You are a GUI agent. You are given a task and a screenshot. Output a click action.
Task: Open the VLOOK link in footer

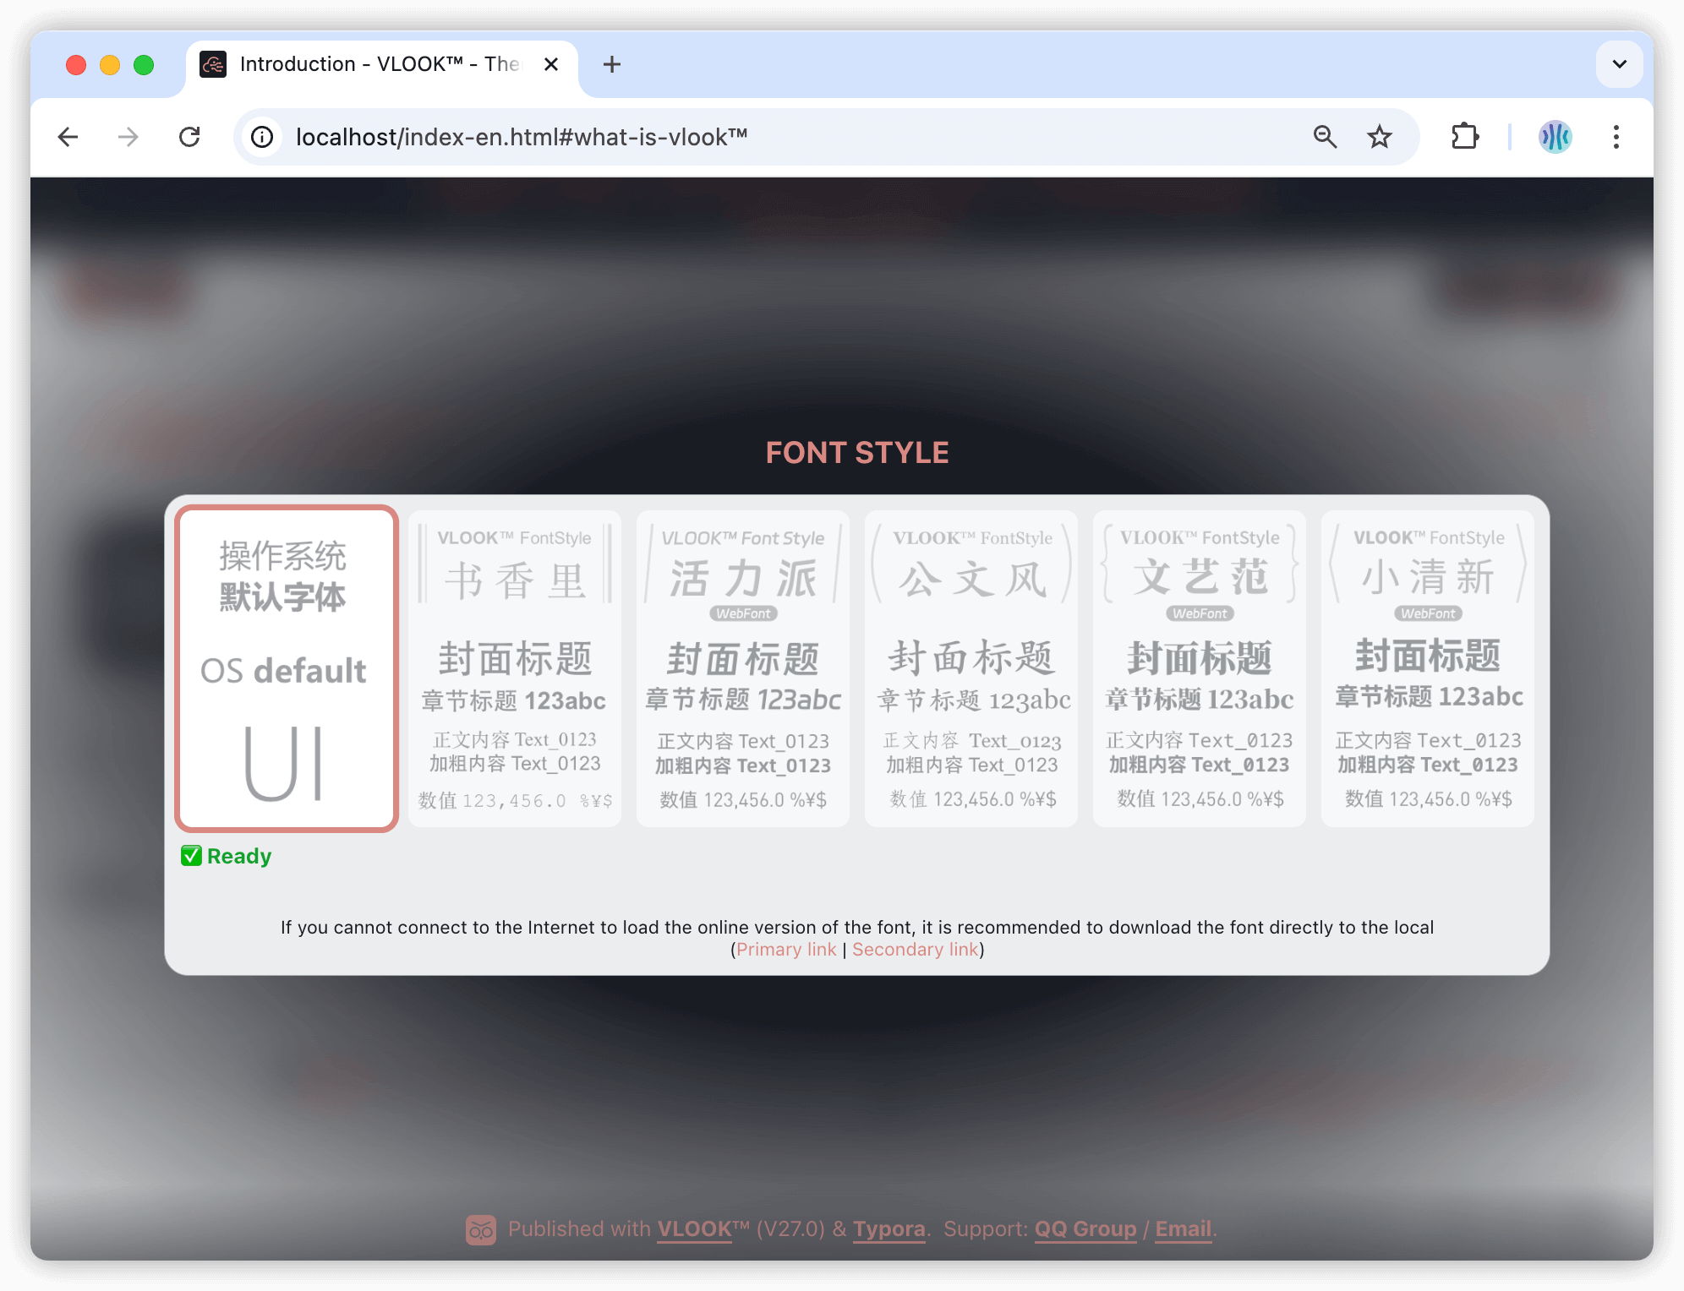[695, 1228]
